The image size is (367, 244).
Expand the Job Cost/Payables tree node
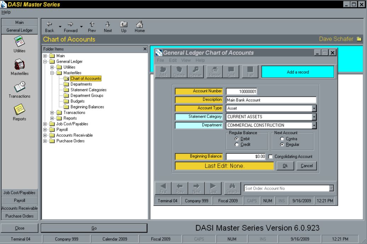[45, 124]
